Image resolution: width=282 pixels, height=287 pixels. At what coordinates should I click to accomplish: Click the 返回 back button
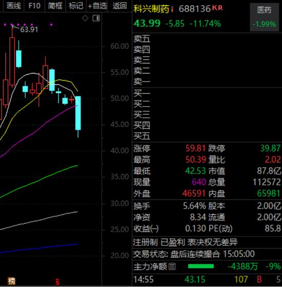click(x=119, y=6)
